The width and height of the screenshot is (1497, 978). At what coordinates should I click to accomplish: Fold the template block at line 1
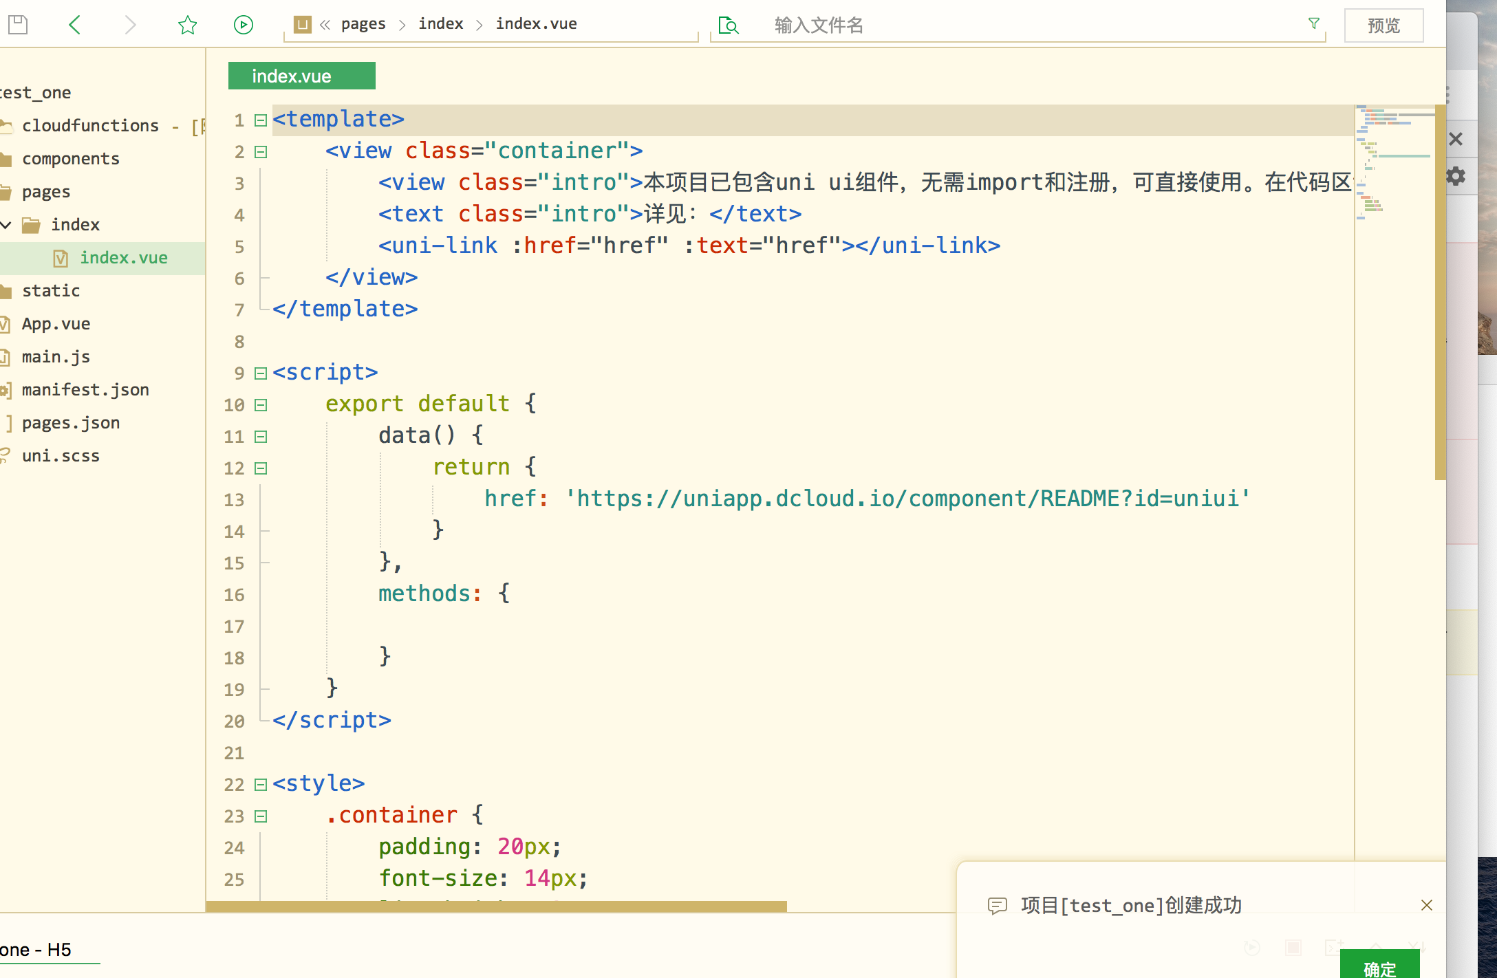tap(261, 120)
